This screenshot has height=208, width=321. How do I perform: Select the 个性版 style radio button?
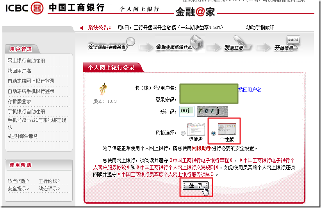[214, 133]
